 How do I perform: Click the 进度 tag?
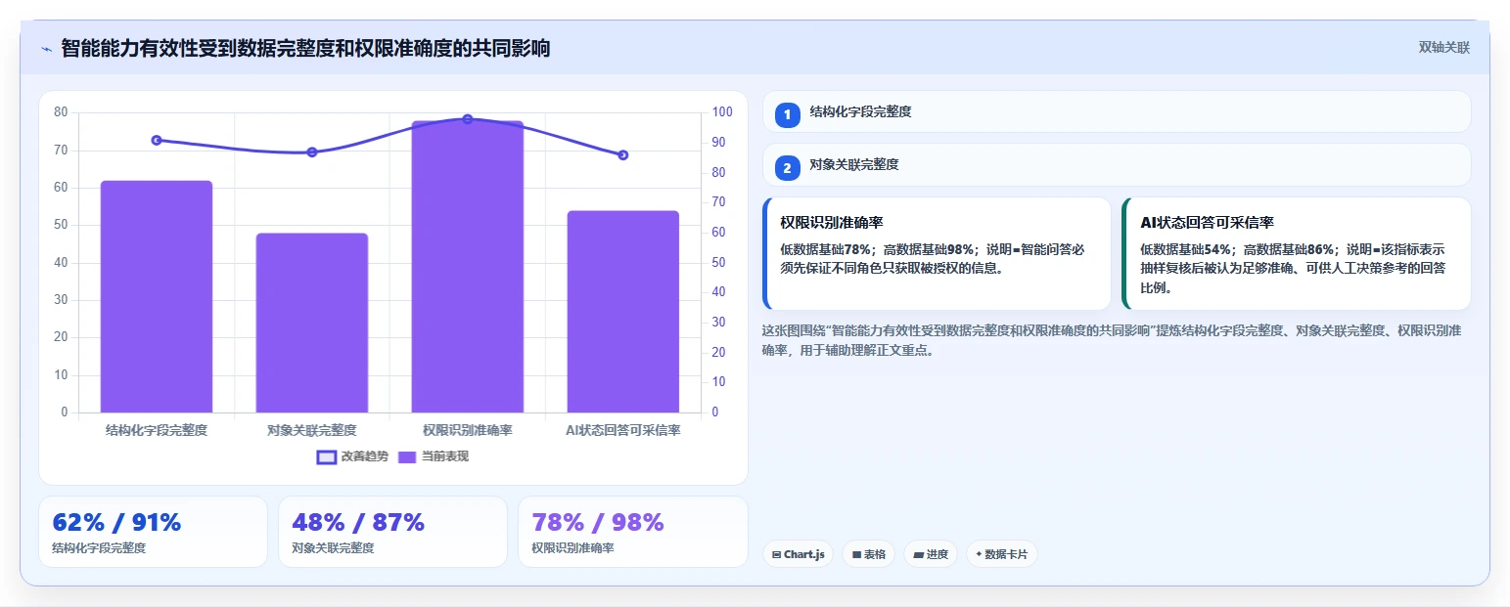930,554
